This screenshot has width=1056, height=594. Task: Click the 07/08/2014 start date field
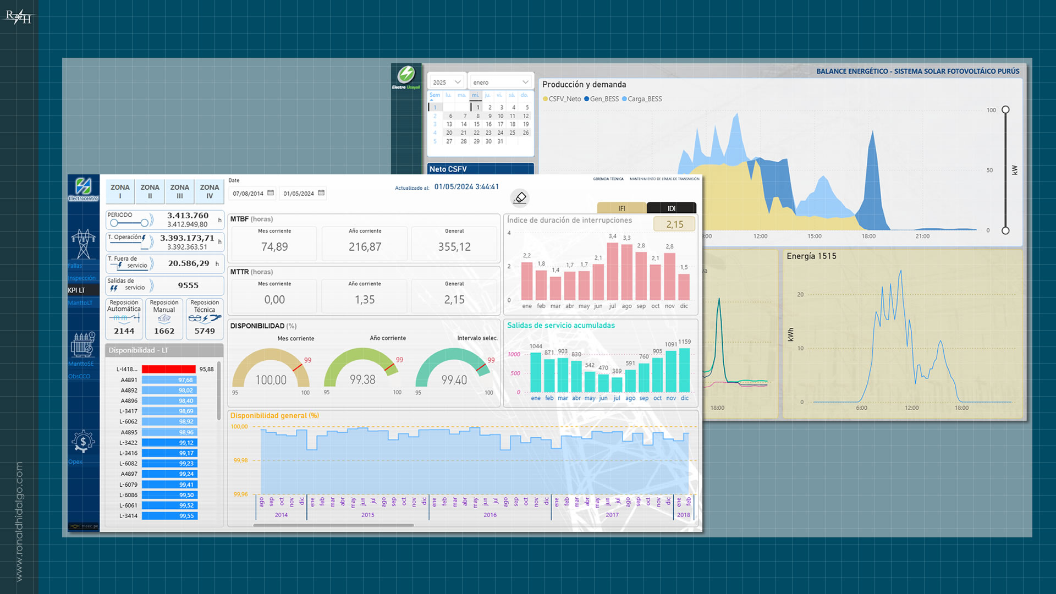(x=248, y=194)
